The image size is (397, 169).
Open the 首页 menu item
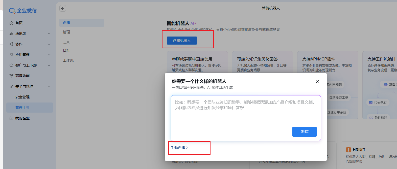[x=30, y=23]
